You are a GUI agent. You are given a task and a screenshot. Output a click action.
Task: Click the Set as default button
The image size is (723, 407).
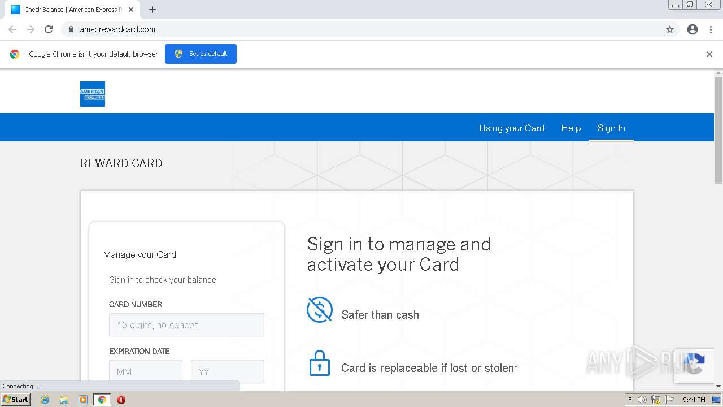(x=201, y=54)
